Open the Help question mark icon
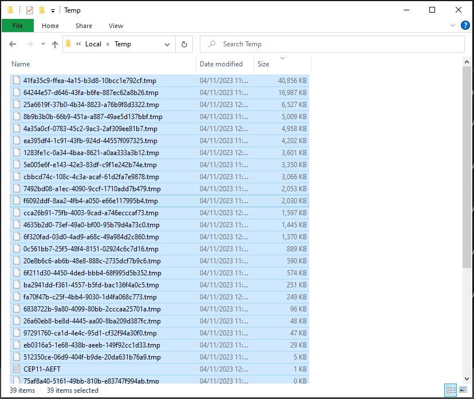This screenshot has height=399, width=474. click(465, 25)
